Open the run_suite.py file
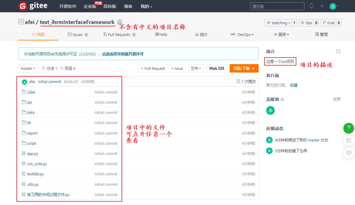Image resolution: width=355 pixels, height=205 pixels. (x=37, y=164)
